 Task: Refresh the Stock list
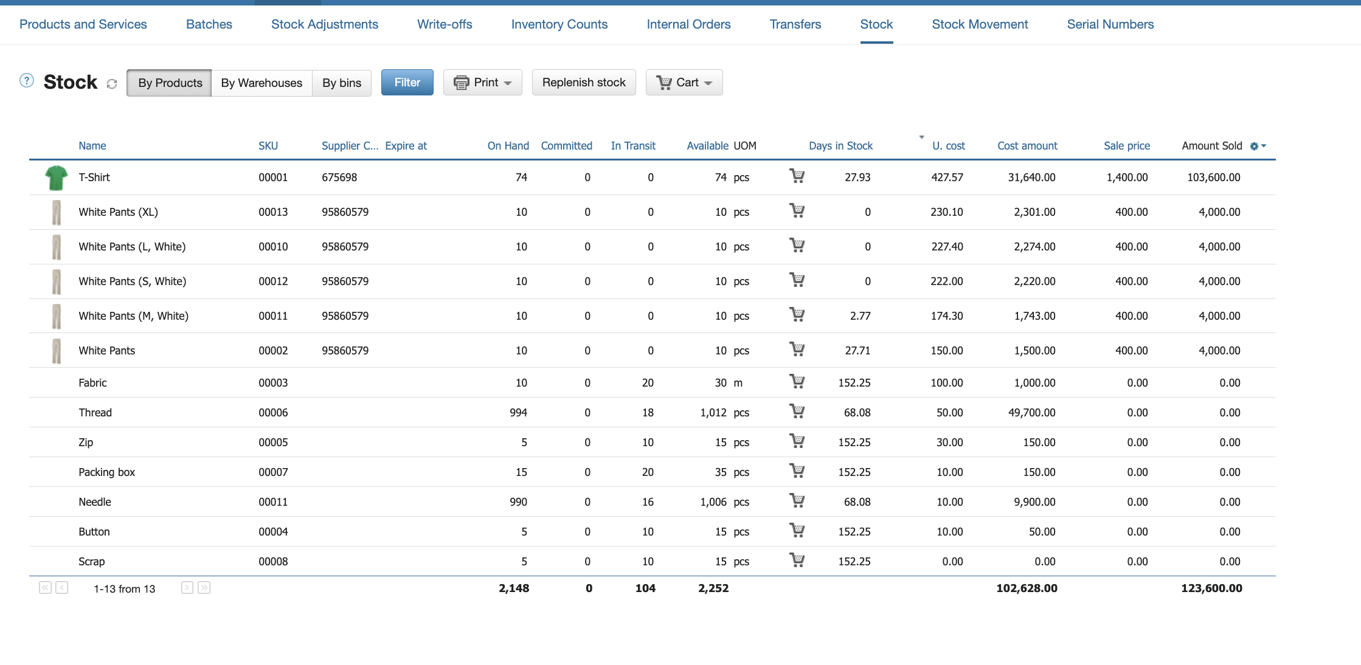pyautogui.click(x=112, y=84)
